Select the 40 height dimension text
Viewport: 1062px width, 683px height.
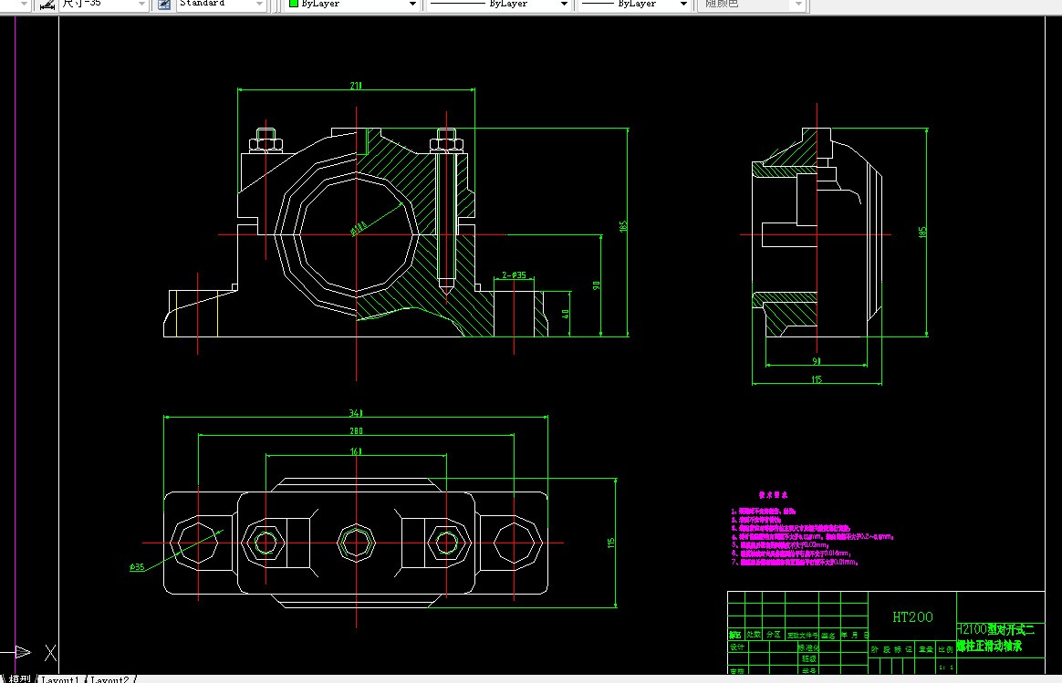[x=565, y=314]
